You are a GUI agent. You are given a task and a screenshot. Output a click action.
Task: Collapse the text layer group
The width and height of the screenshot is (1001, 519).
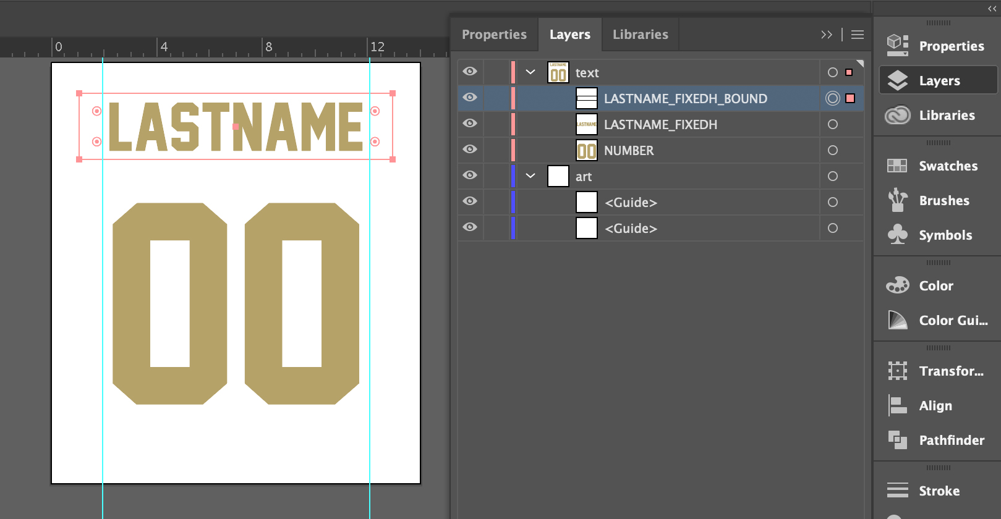(530, 72)
